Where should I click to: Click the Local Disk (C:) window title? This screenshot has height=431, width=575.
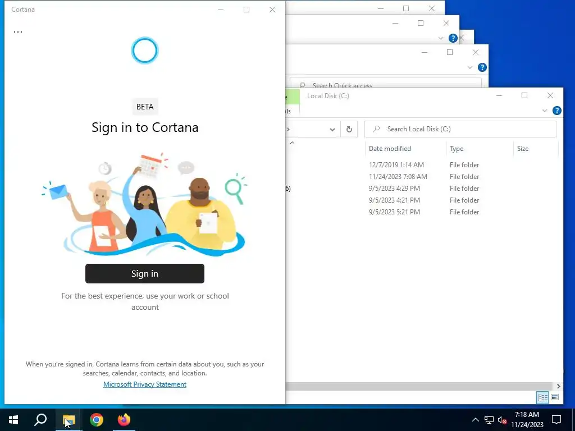coord(328,95)
